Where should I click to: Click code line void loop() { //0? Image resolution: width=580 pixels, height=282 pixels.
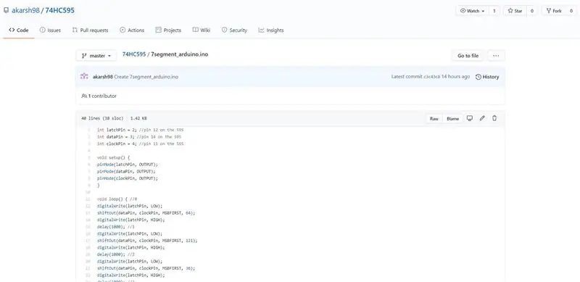click(117, 199)
